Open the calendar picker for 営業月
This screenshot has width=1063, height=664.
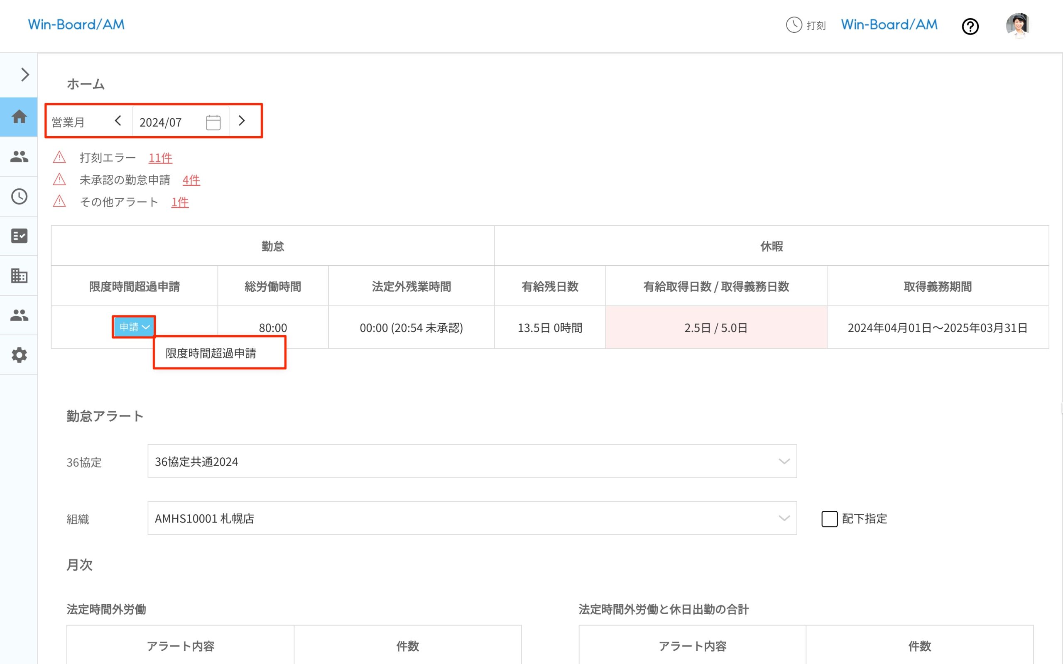point(213,122)
